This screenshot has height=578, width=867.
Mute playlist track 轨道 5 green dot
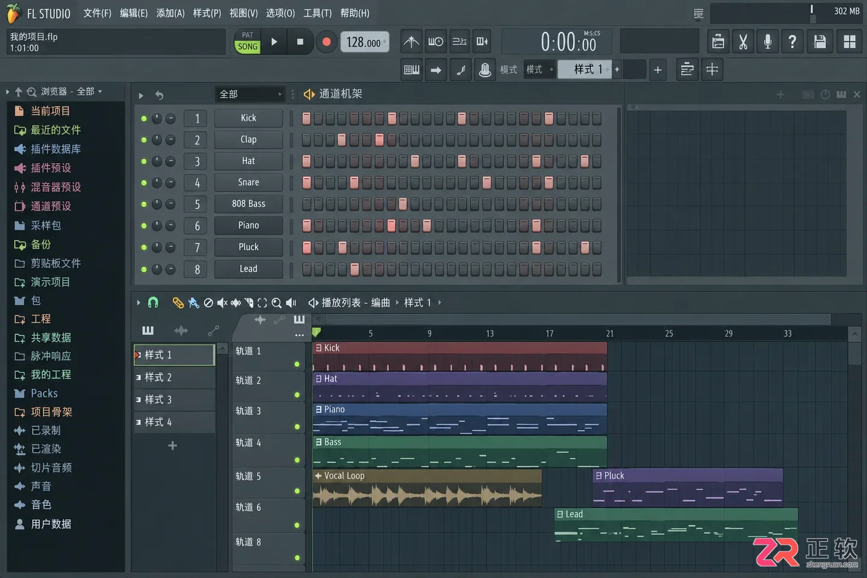[297, 491]
